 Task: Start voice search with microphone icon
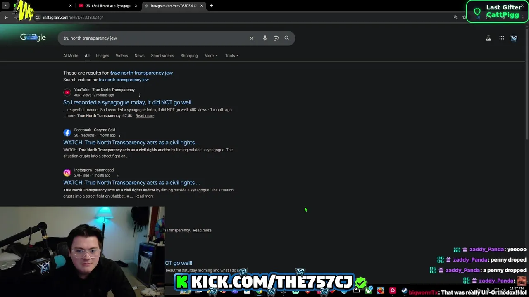tap(265, 38)
